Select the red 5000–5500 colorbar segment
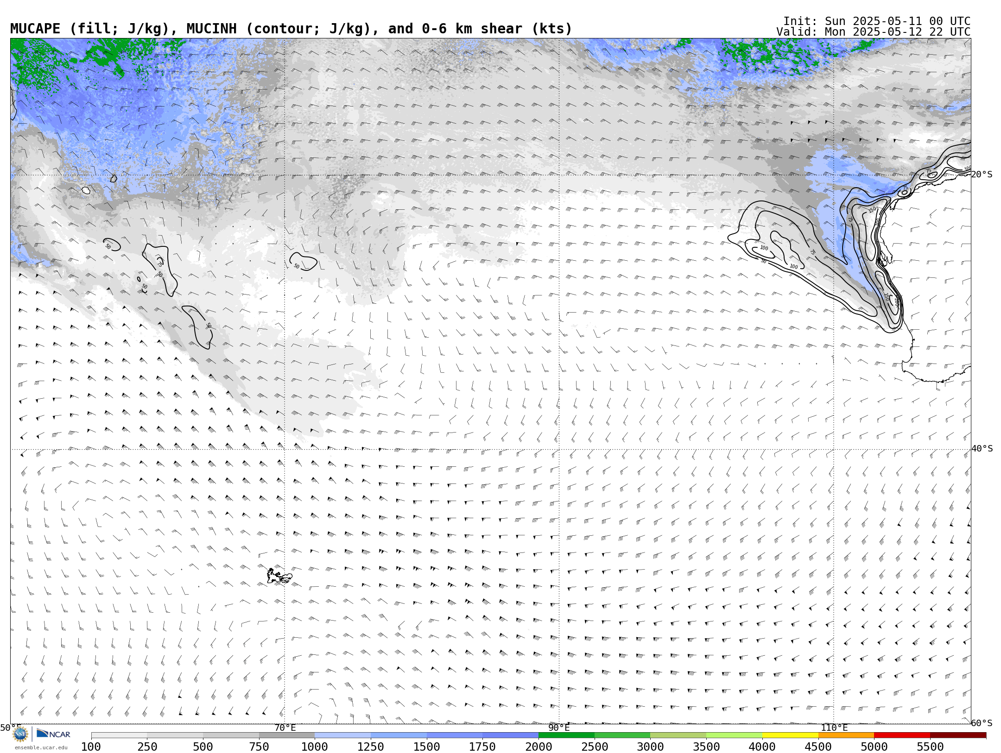This screenshot has height=753, width=1001. tap(902, 735)
